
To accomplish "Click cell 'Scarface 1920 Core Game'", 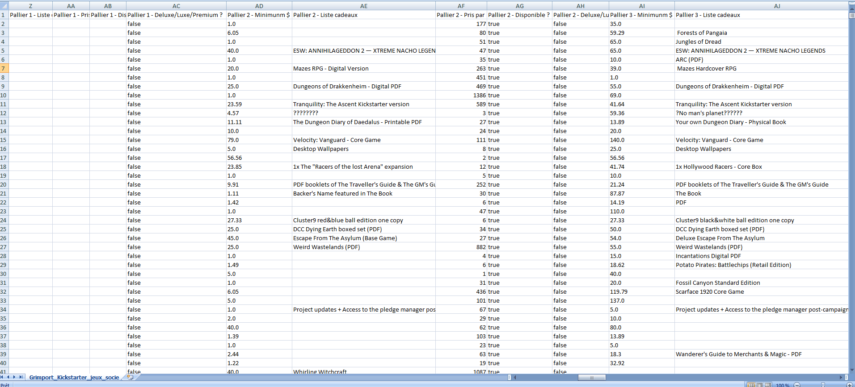I will 761,291.
